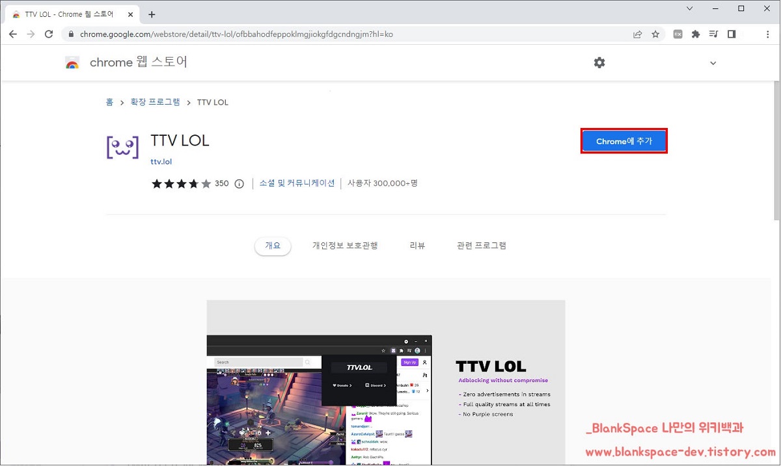This screenshot has height=466, width=781.
Task: Go back with the browser back arrow
Action: 13,34
